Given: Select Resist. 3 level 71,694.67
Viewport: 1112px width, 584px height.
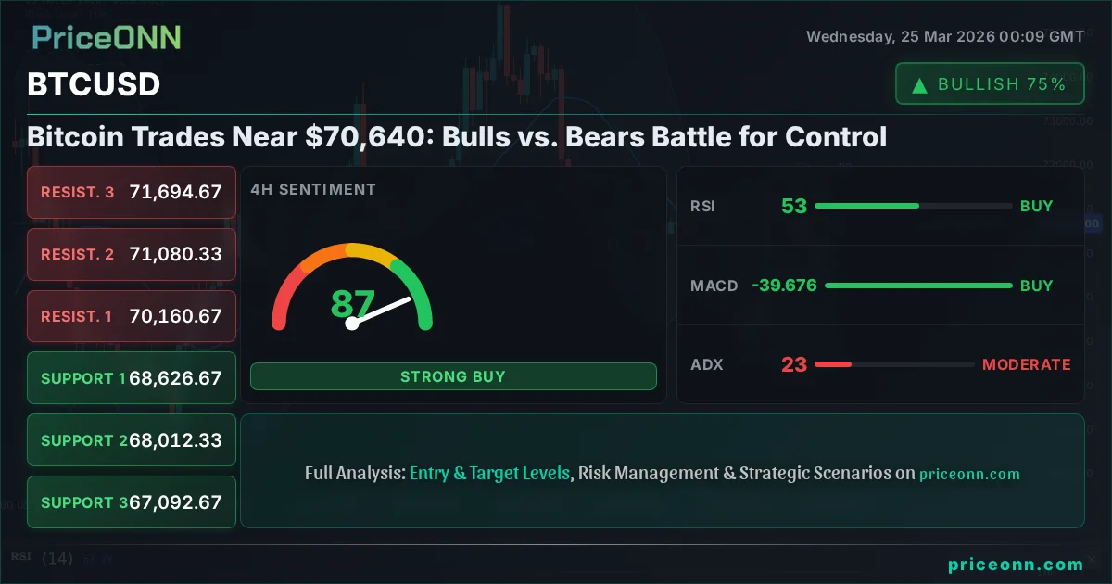Looking at the screenshot, I should pyautogui.click(x=132, y=193).
